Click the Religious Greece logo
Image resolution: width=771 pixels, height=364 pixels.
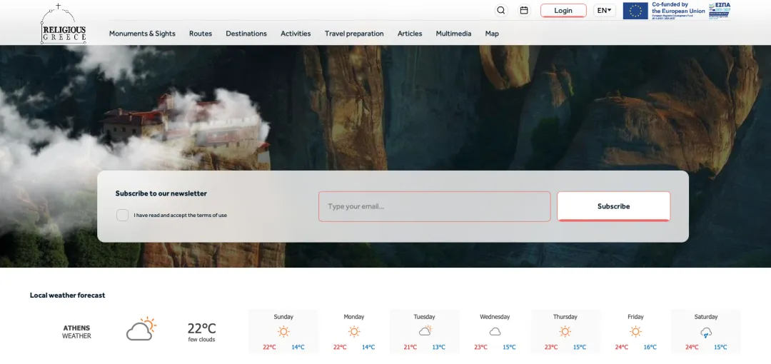tap(63, 25)
